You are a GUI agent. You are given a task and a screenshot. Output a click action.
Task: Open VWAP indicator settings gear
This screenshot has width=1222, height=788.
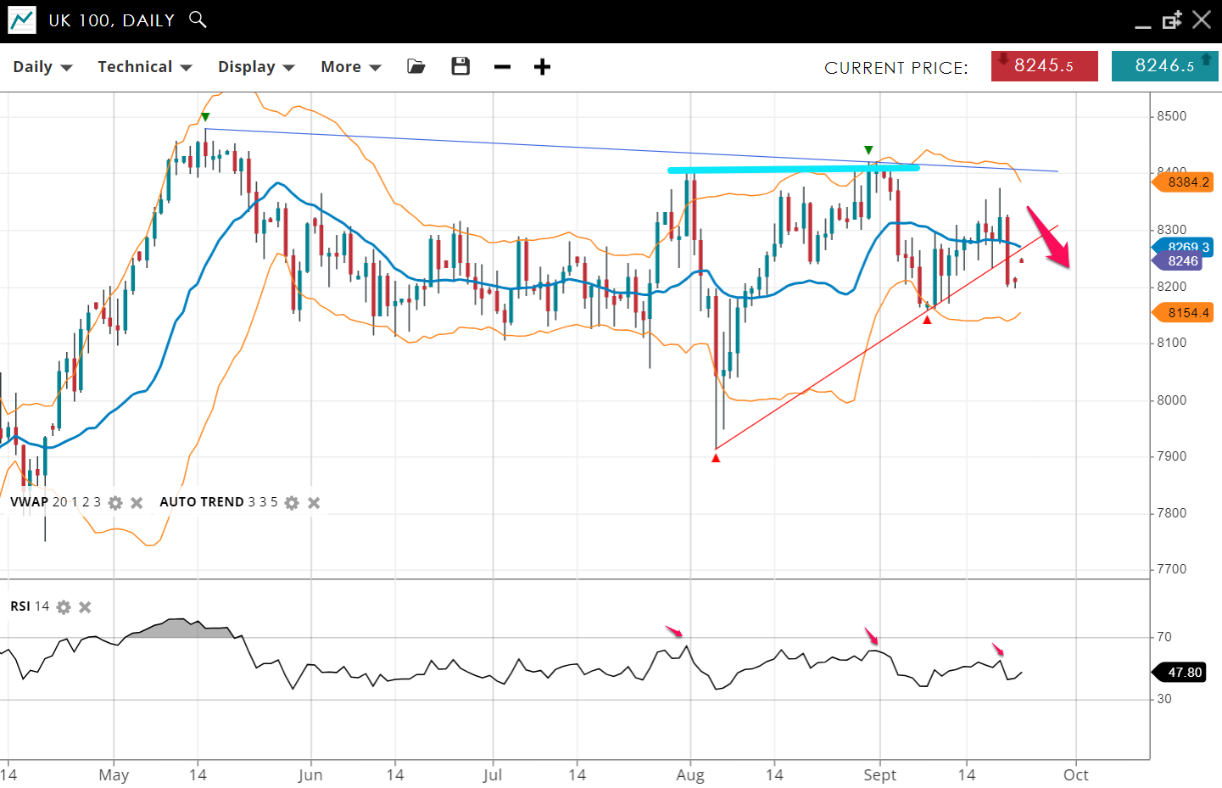[x=115, y=503]
